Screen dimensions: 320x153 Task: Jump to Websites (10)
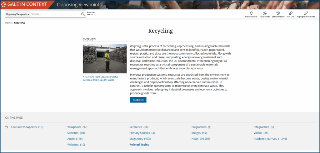76,145
